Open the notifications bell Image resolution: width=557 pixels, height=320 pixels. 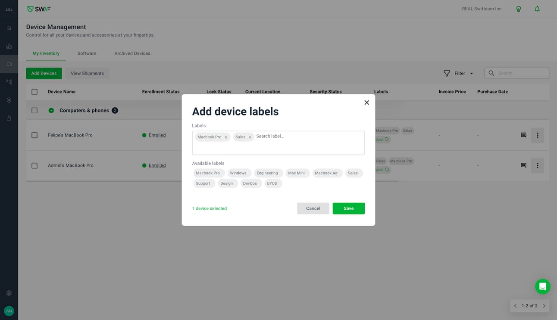(x=537, y=9)
